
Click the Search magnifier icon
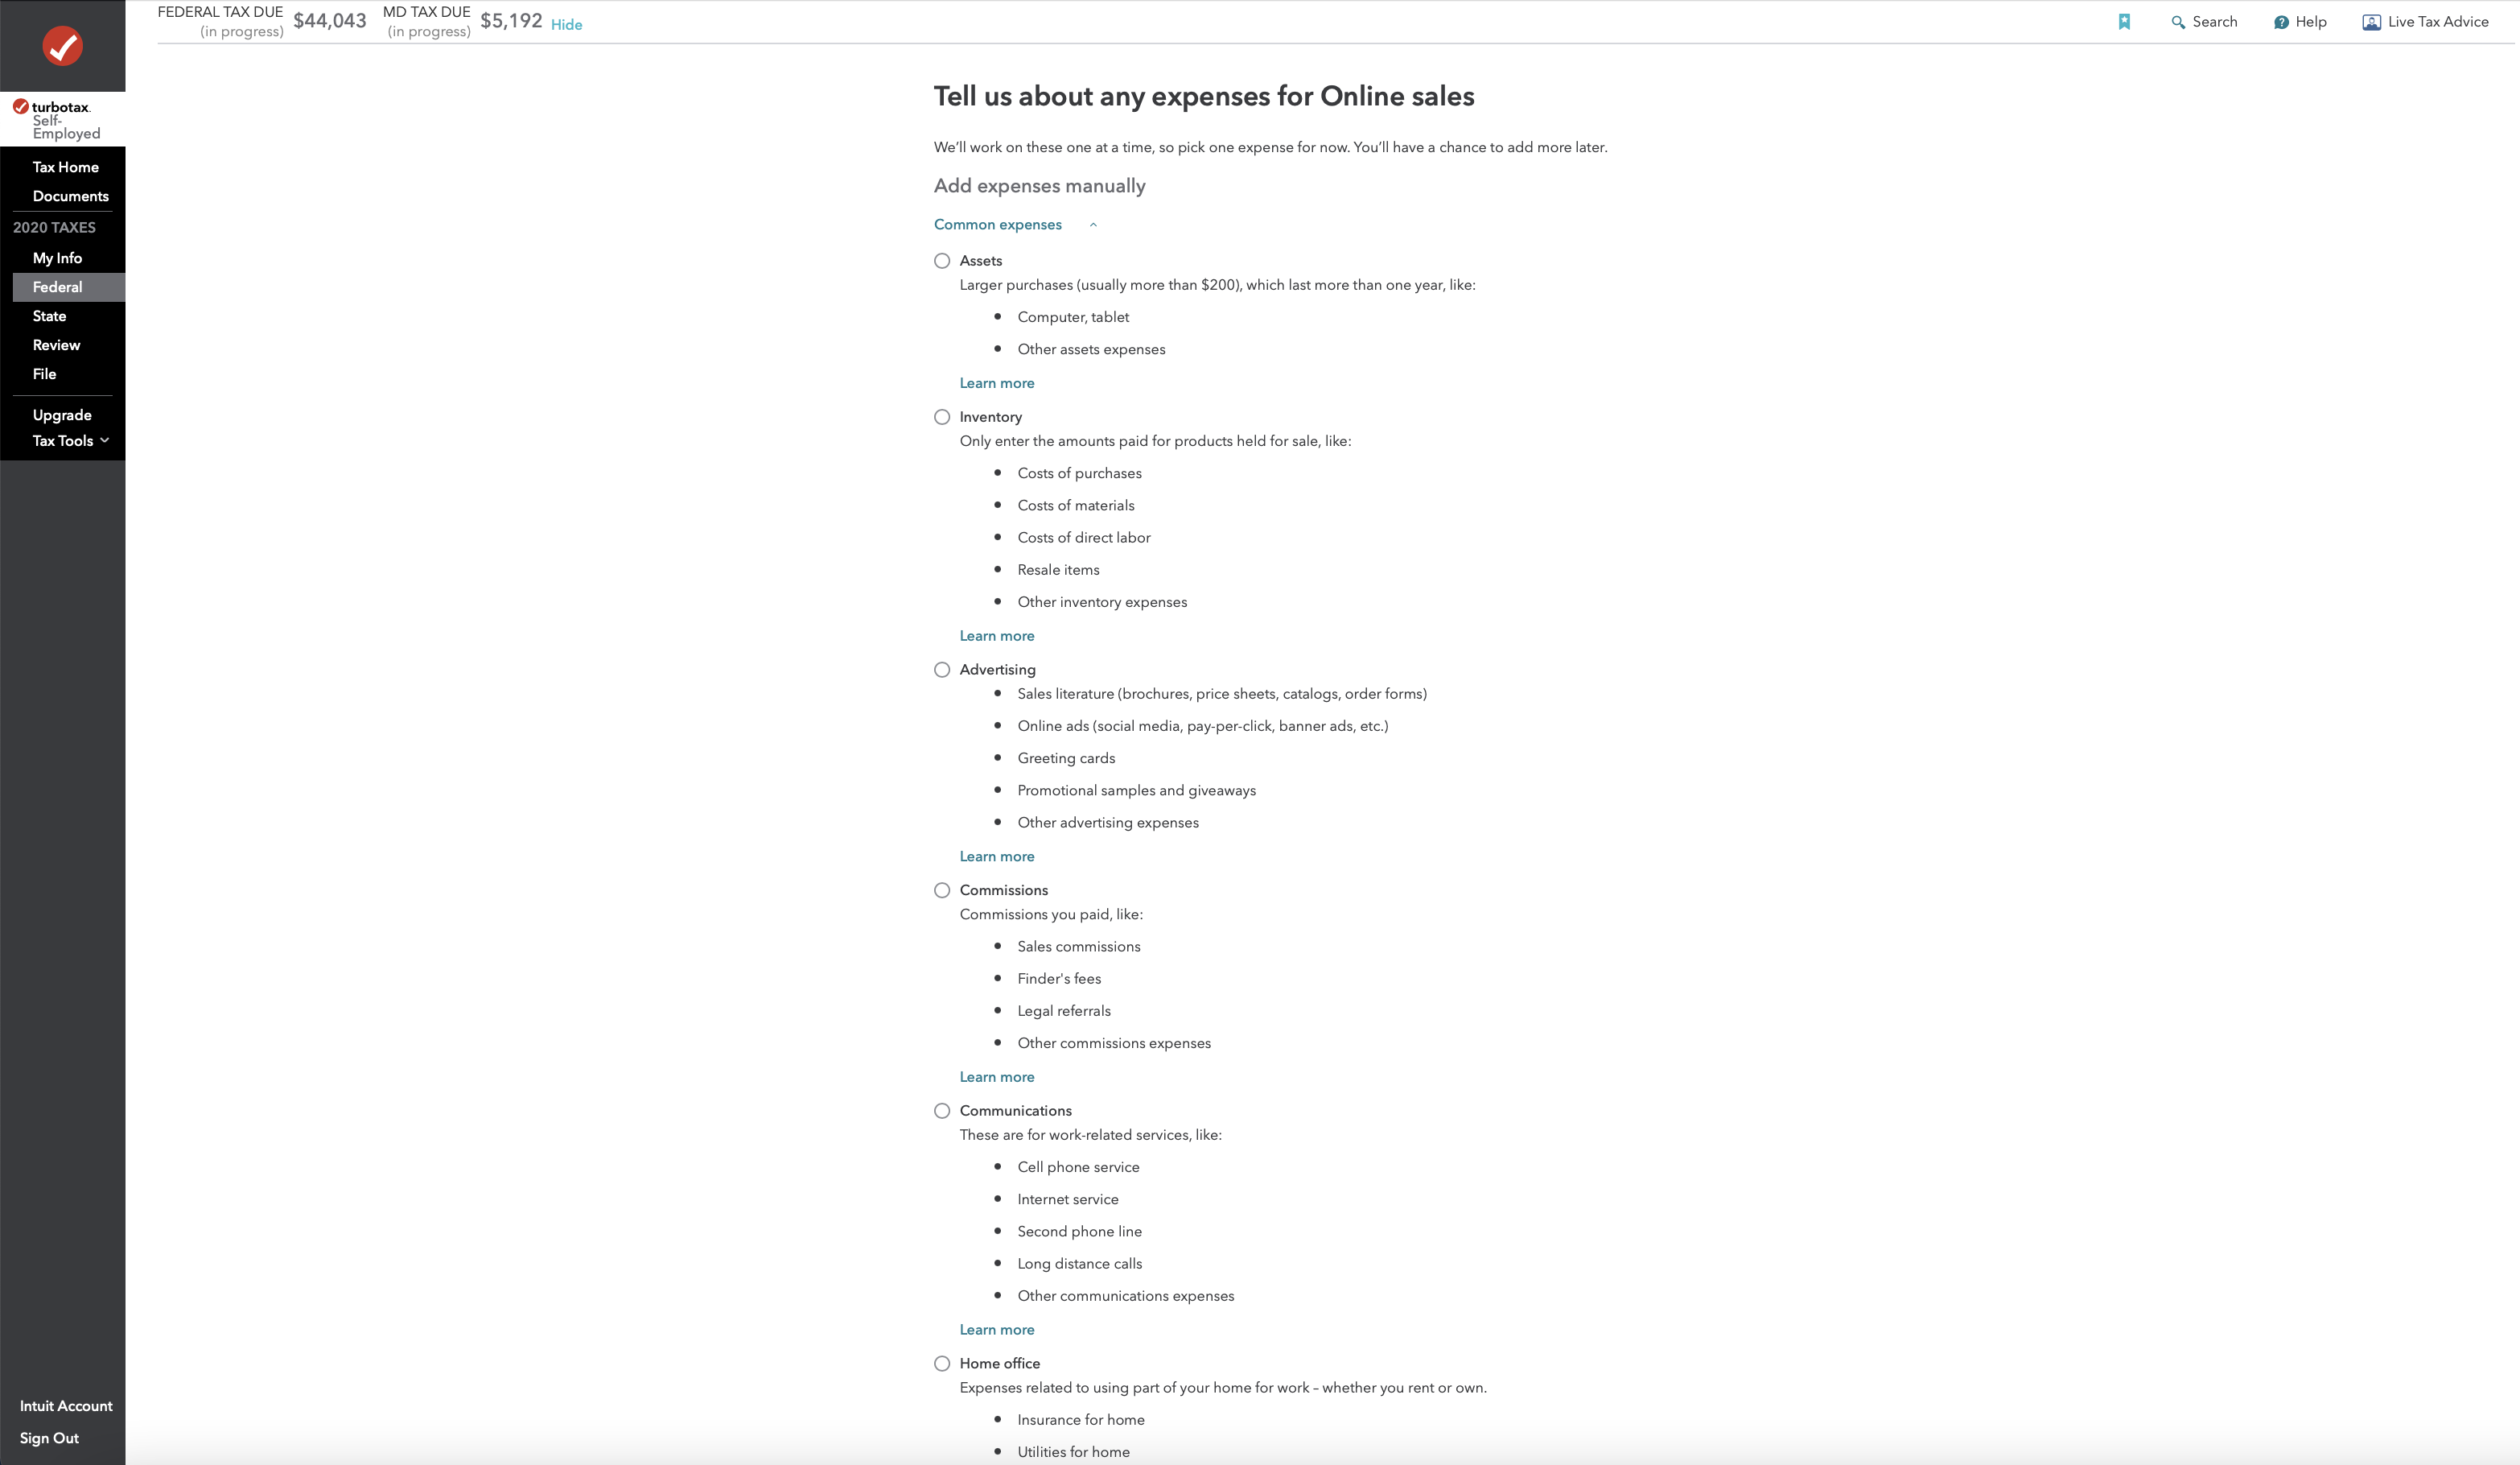point(2177,22)
